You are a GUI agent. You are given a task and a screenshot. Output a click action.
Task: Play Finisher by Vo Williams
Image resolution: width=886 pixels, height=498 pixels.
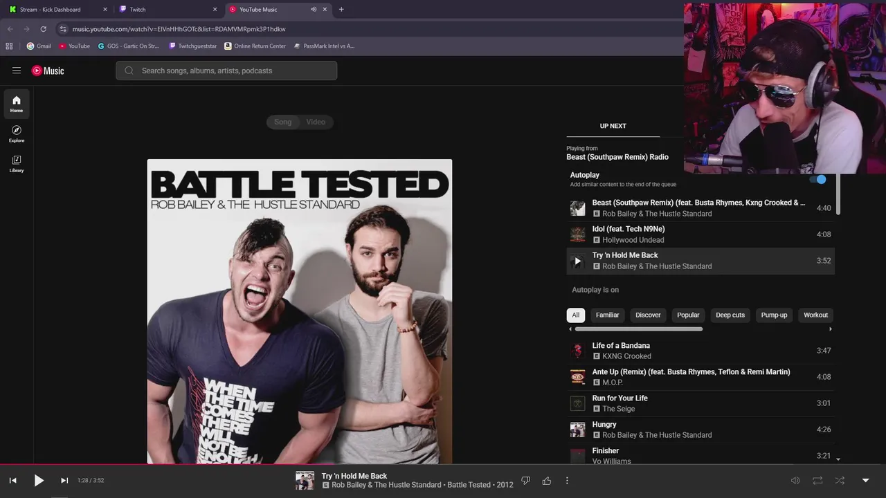click(700, 454)
